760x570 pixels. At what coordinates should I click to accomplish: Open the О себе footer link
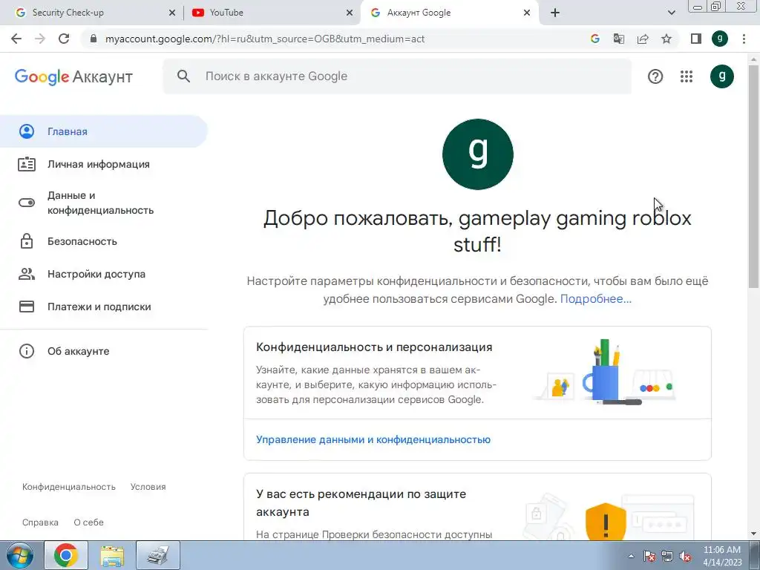89,522
